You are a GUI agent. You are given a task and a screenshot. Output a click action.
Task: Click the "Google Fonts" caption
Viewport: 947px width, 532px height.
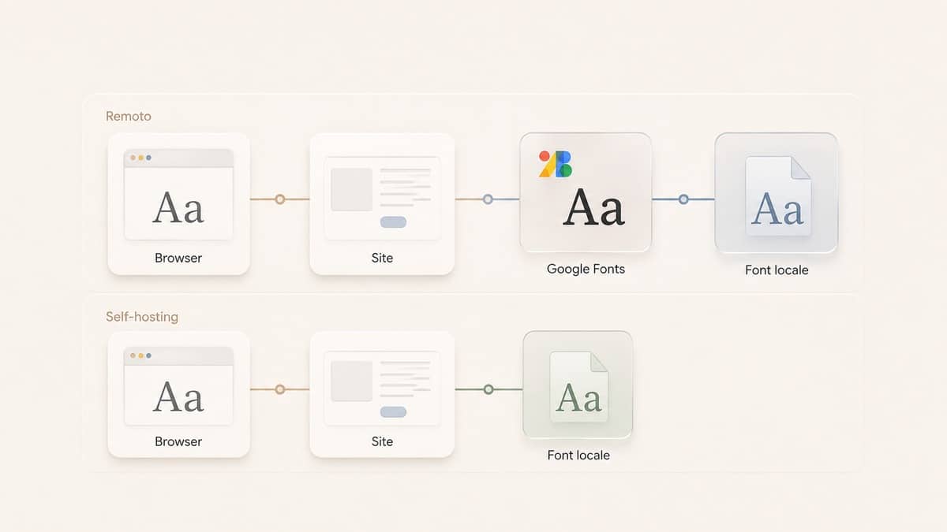coord(586,269)
